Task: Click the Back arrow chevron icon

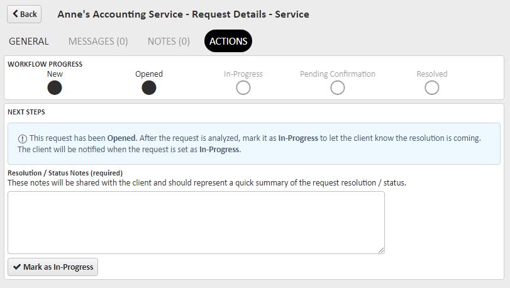Action: tap(15, 14)
